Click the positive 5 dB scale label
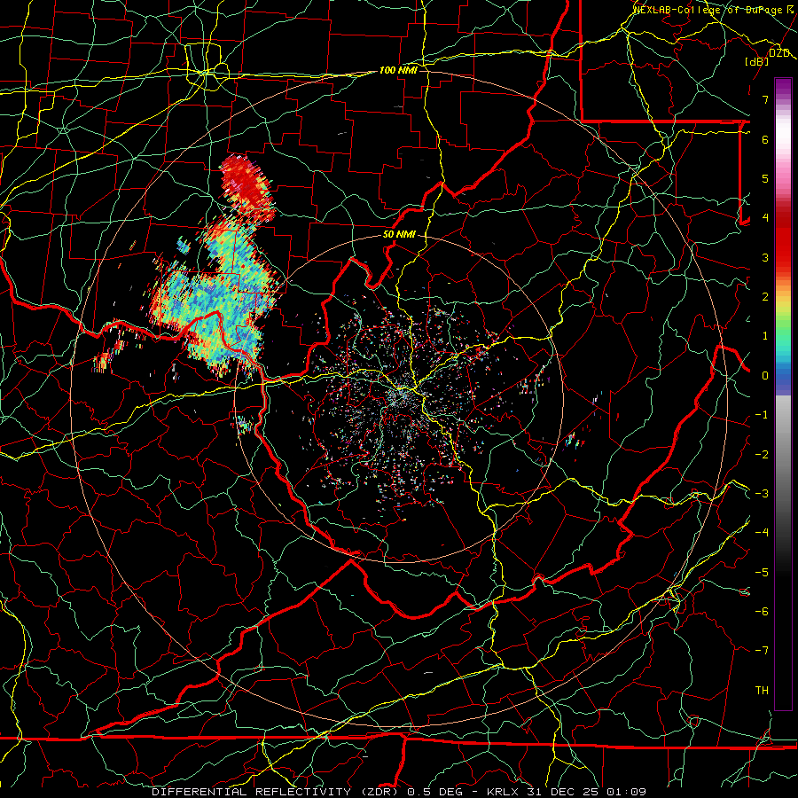This screenshot has height=798, width=798. click(765, 179)
